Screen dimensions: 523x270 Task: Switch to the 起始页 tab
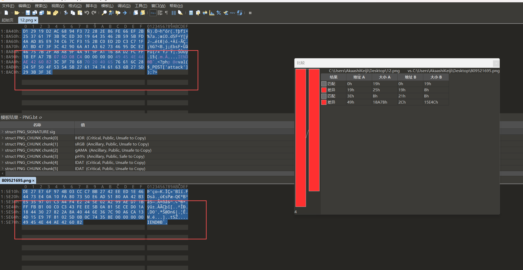point(7,20)
